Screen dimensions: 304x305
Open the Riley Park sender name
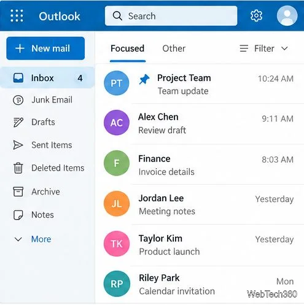point(159,278)
